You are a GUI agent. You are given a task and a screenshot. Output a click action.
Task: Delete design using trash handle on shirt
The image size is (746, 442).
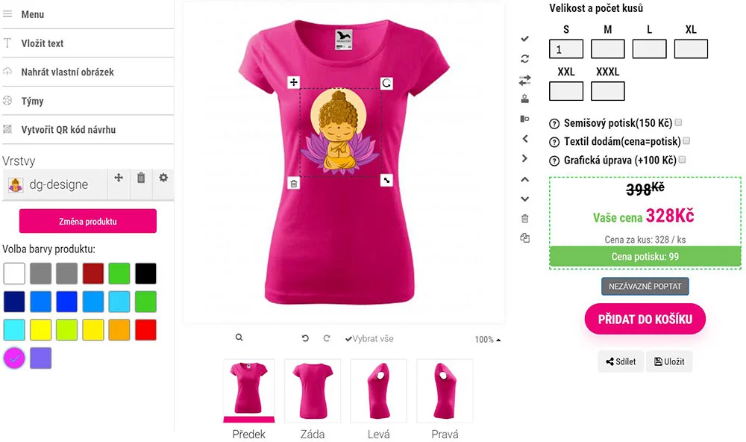pos(293,184)
